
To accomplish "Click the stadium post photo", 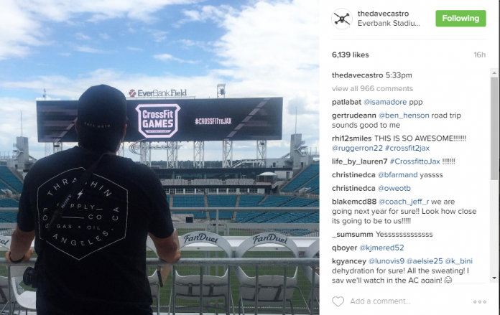I will (159, 157).
